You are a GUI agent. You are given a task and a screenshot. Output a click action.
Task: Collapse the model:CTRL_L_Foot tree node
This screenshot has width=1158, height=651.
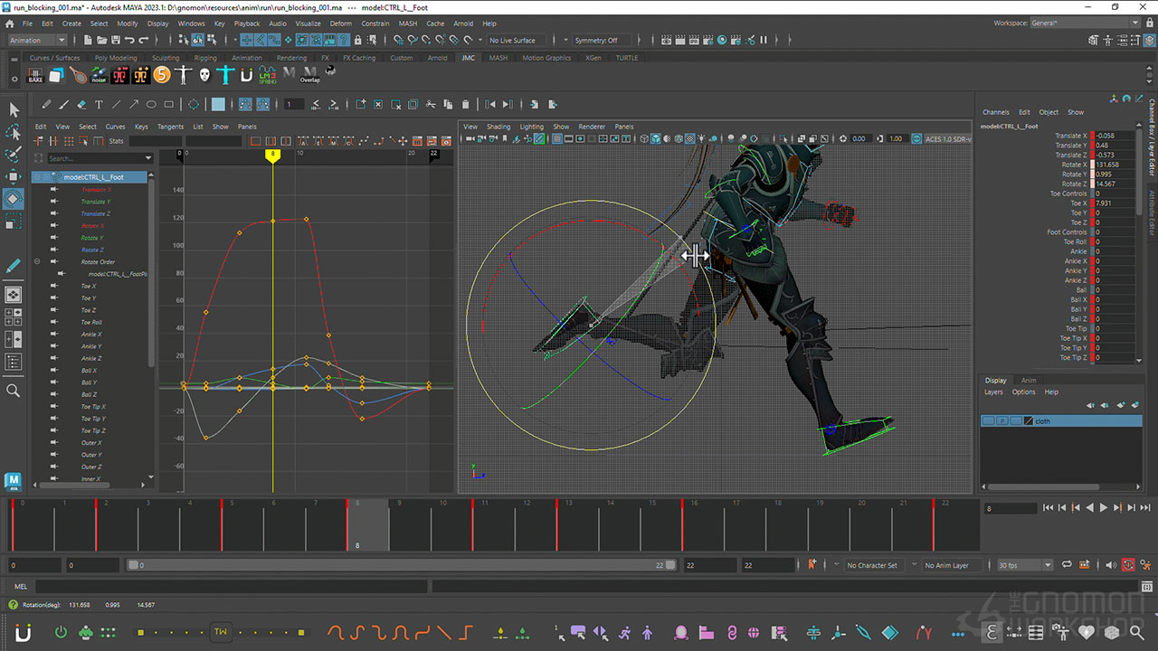[37, 177]
